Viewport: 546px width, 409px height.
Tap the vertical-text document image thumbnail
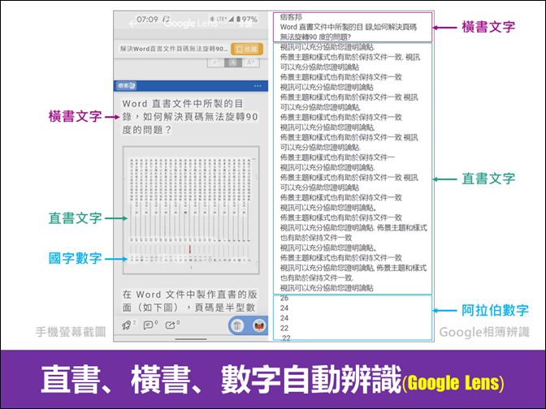click(x=191, y=210)
